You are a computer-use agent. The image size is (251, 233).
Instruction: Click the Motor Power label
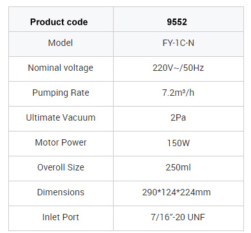tap(61, 142)
